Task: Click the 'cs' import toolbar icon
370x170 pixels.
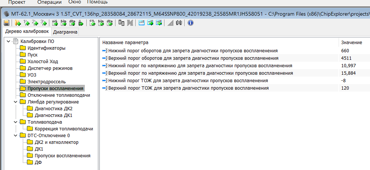Action: [92, 23]
